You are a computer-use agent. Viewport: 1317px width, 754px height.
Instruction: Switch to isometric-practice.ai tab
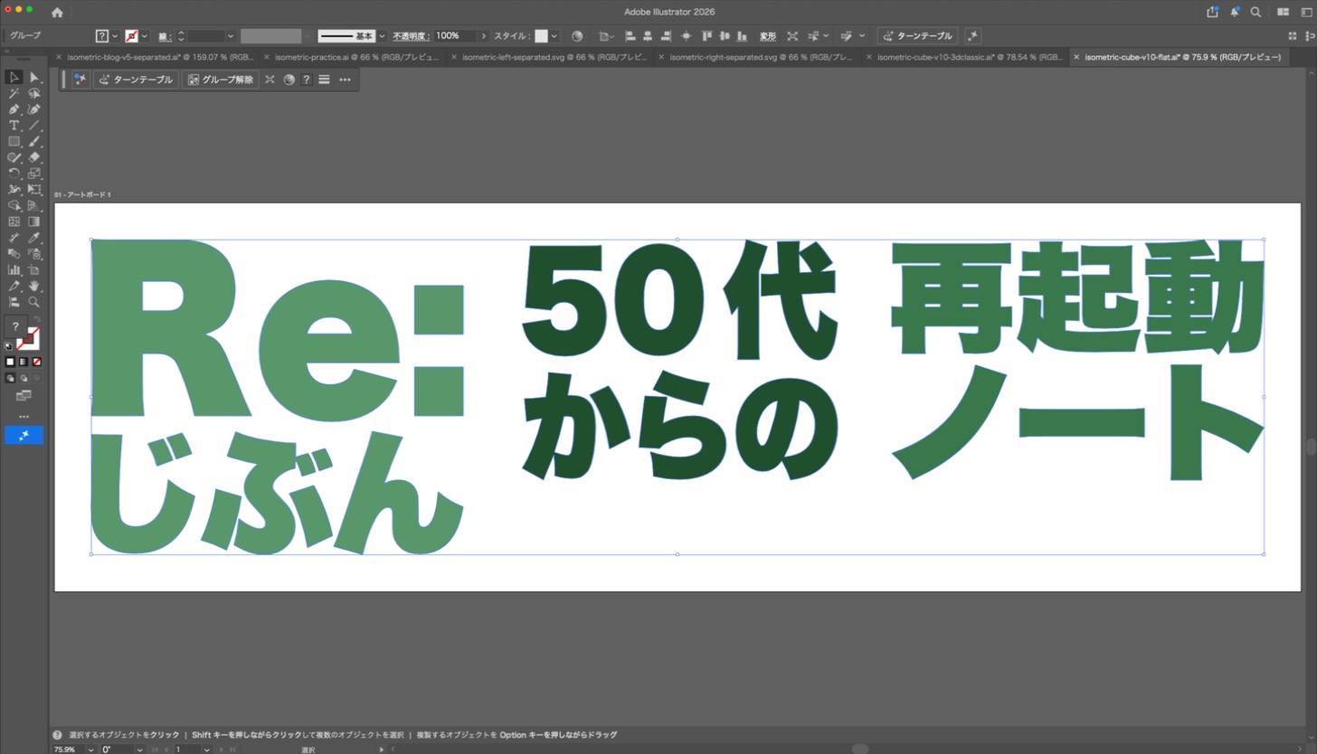coord(355,57)
